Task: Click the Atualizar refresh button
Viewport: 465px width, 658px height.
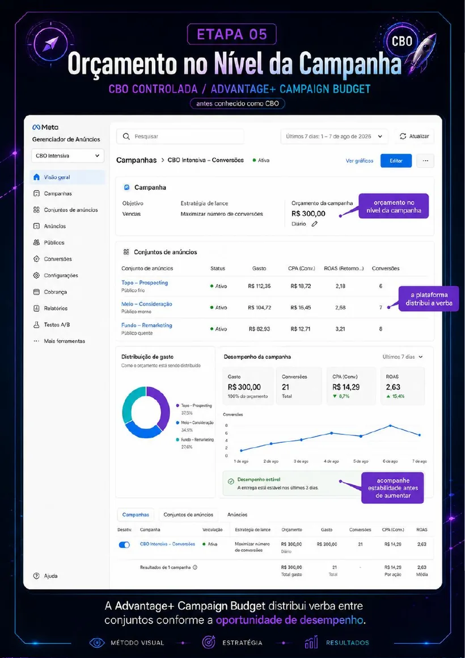Action: pyautogui.click(x=415, y=136)
